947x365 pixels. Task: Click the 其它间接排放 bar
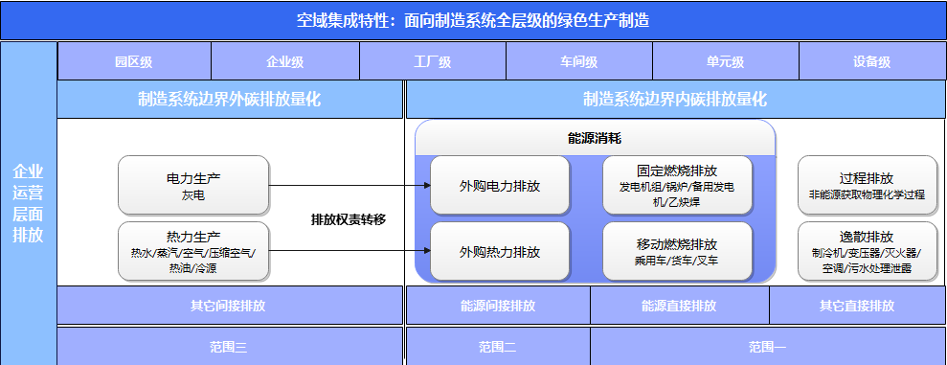pos(230,306)
